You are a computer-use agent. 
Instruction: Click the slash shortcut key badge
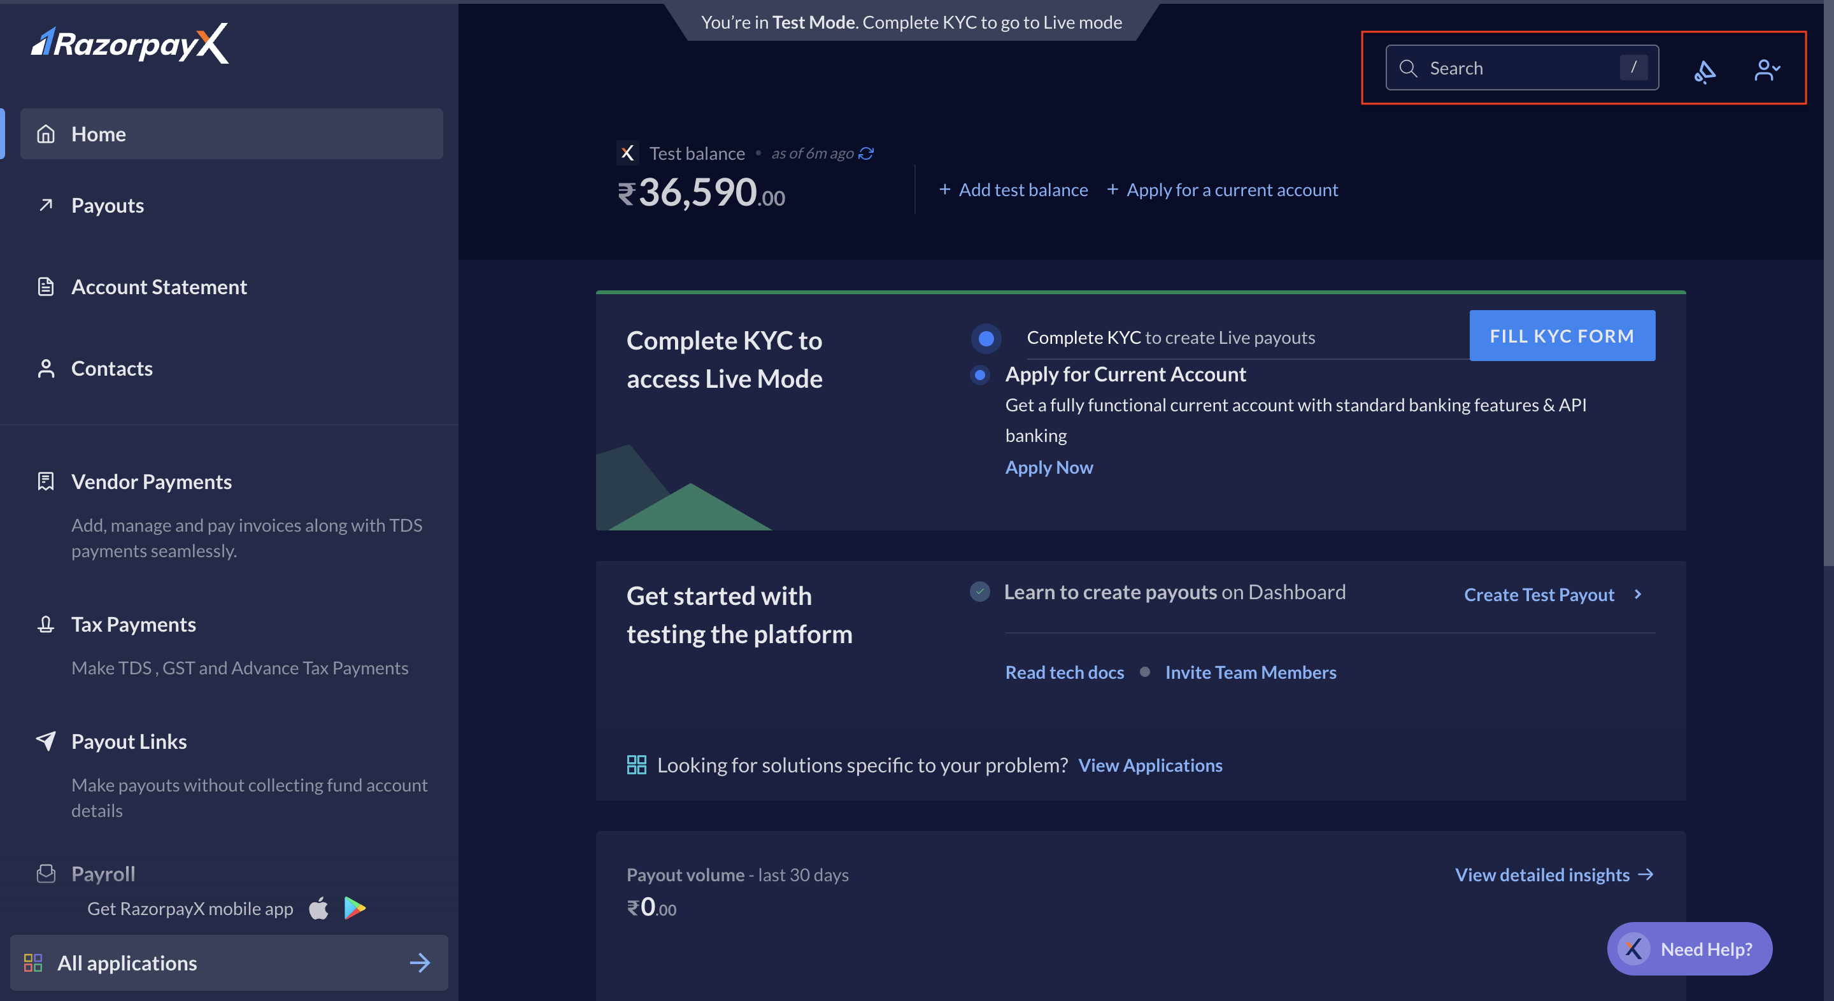(x=1633, y=67)
